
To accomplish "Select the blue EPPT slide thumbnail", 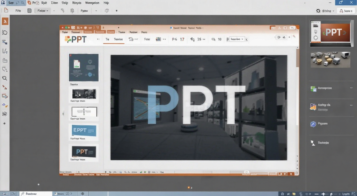I will tap(84, 131).
